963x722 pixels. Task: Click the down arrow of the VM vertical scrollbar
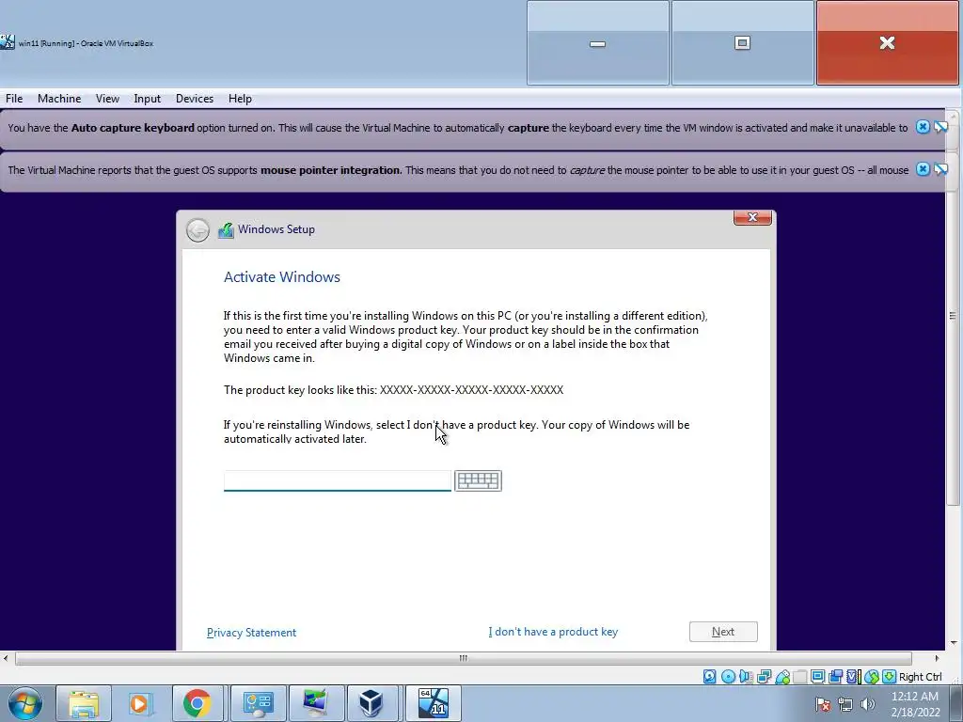click(954, 643)
